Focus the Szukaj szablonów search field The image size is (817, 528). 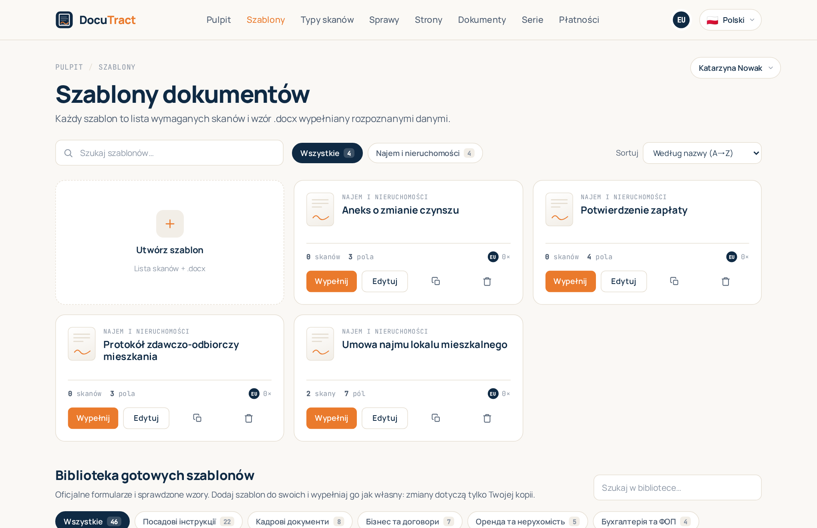[x=169, y=153]
